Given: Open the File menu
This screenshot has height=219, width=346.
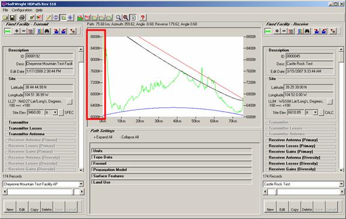Looking at the screenshot, I should 5,10.
